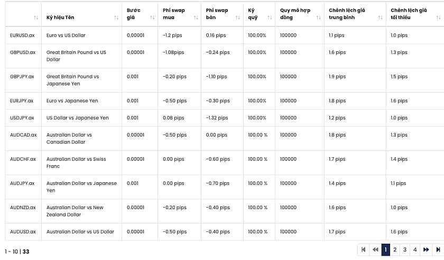The height and width of the screenshot is (260, 444).
Task: Sort by Quy mô hợp đồng column
Action: 318,17
